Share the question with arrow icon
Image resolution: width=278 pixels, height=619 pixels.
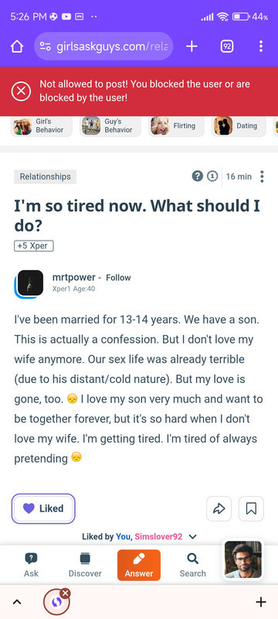point(219,508)
